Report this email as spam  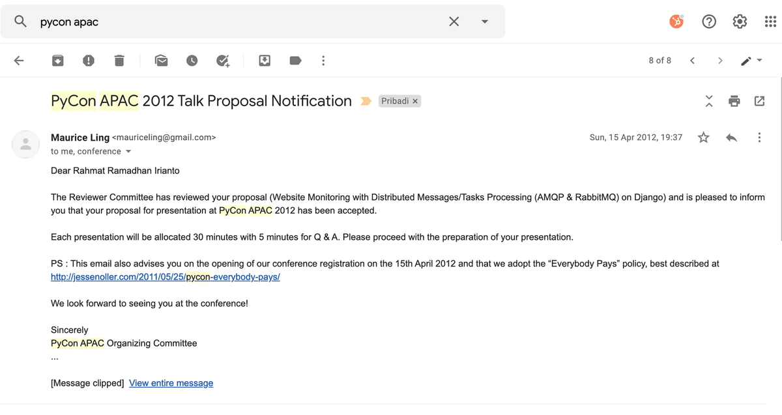pyautogui.click(x=89, y=61)
